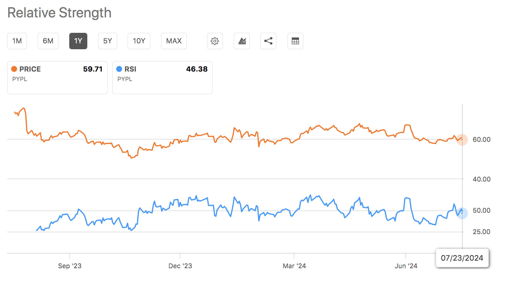Show the MAX time range
Viewport: 512px width, 281px height.
[x=174, y=41]
